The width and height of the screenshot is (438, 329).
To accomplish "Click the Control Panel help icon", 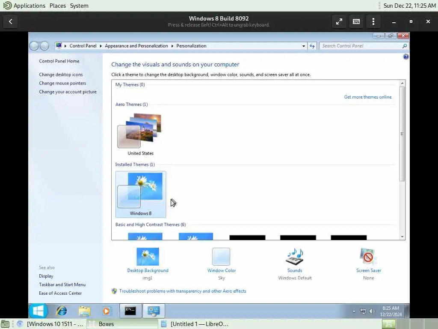I will tap(405, 57).
